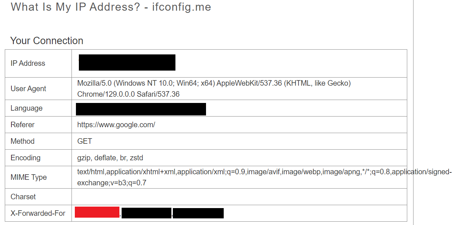Click the Mozilla/5.0 user agent string
457x225 pixels.
pos(214,89)
